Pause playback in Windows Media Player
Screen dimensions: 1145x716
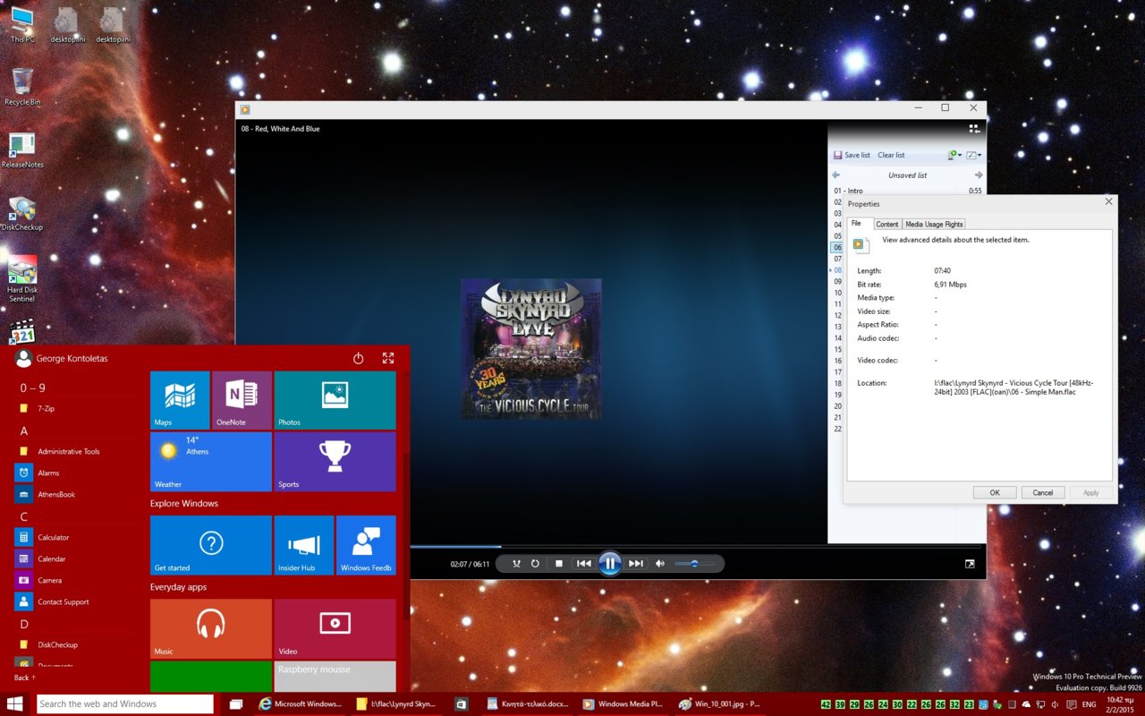(x=609, y=564)
